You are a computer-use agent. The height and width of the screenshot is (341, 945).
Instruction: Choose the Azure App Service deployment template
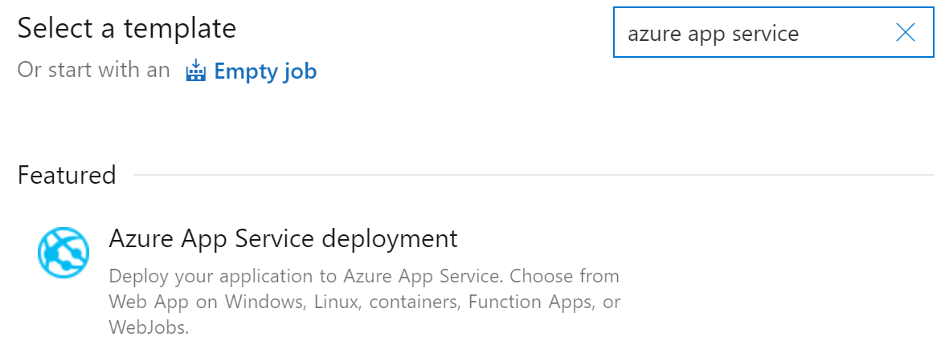[329, 281]
